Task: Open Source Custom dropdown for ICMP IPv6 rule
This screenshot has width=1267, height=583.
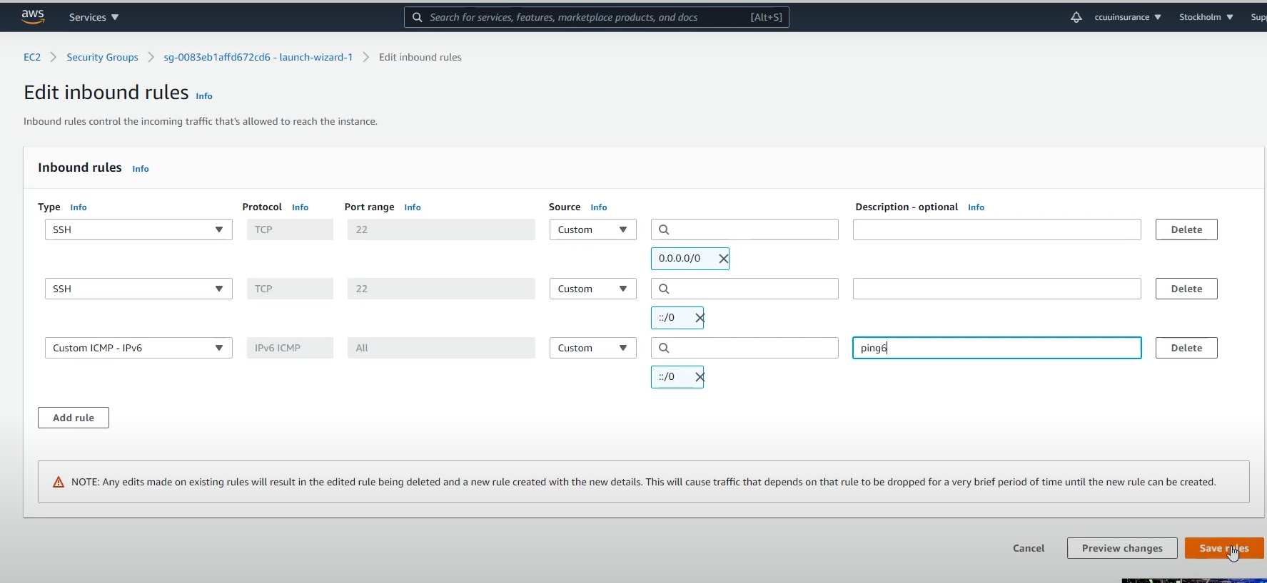Action: (592, 348)
